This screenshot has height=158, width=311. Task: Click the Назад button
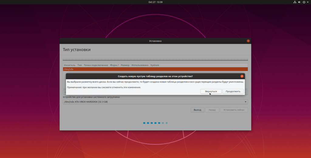(212, 110)
